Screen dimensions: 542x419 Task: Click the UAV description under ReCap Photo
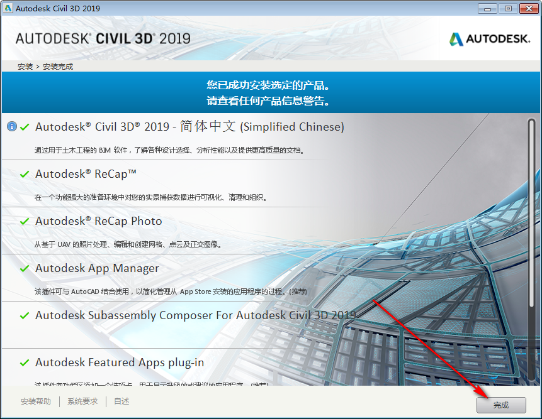coord(128,244)
